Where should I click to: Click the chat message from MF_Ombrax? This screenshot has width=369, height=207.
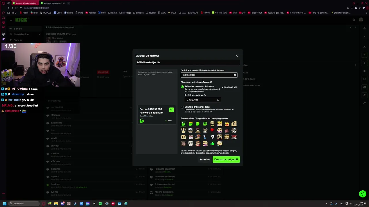[20, 89]
